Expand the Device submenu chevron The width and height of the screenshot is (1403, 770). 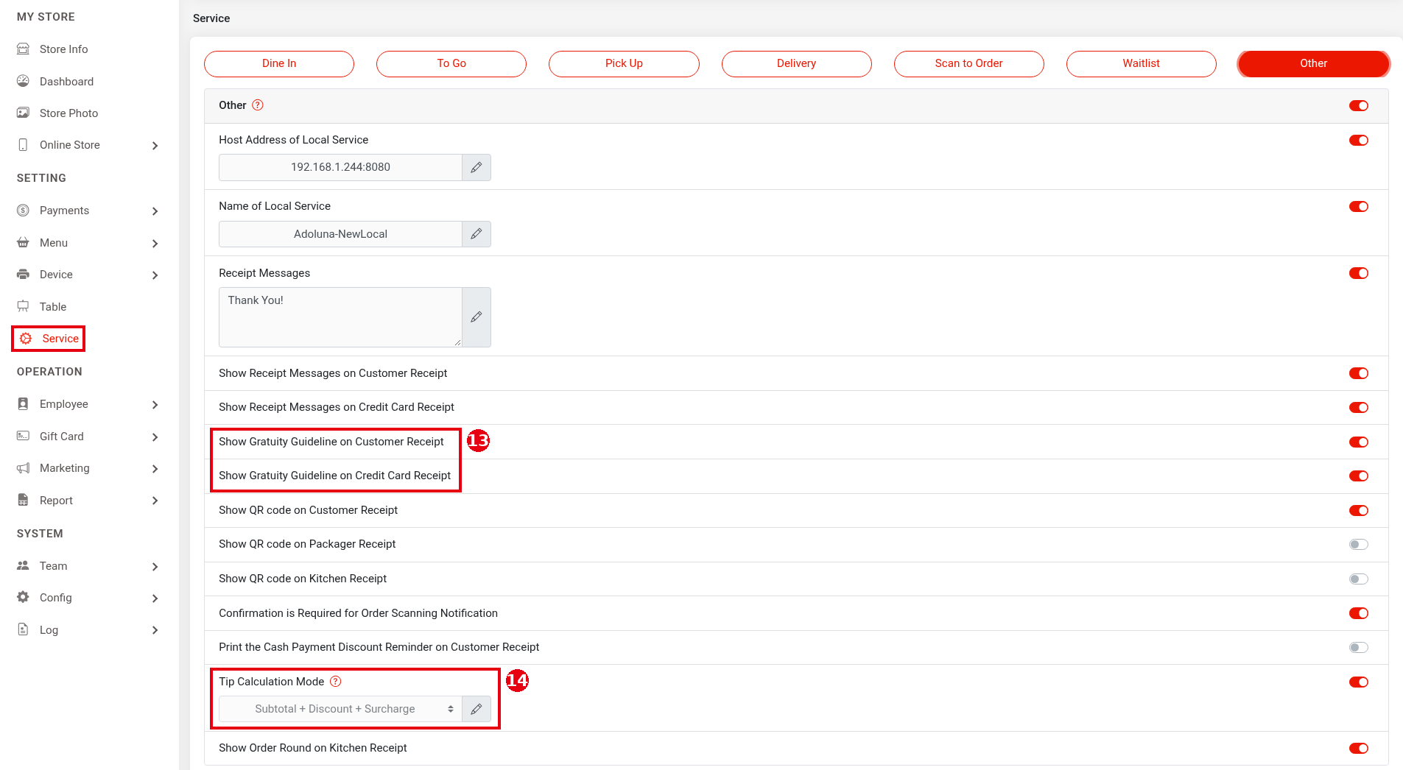pos(155,275)
